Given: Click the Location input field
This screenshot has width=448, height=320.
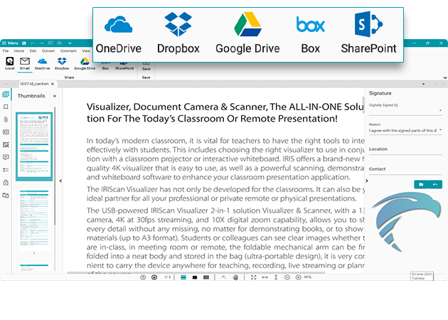Looking at the screenshot, I should click(405, 149).
